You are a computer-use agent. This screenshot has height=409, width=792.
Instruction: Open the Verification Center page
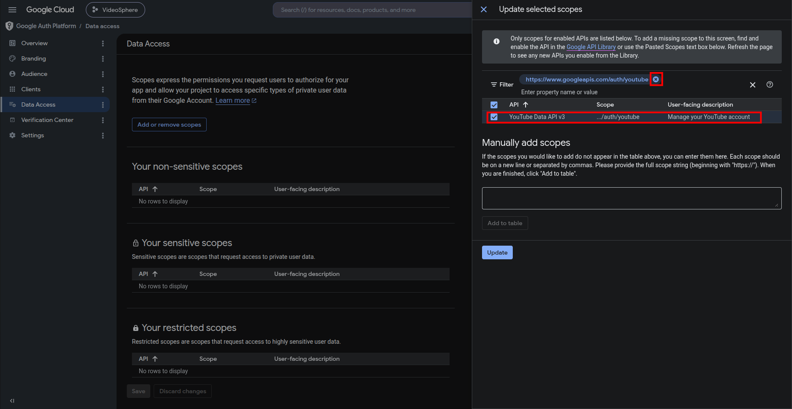tap(47, 120)
